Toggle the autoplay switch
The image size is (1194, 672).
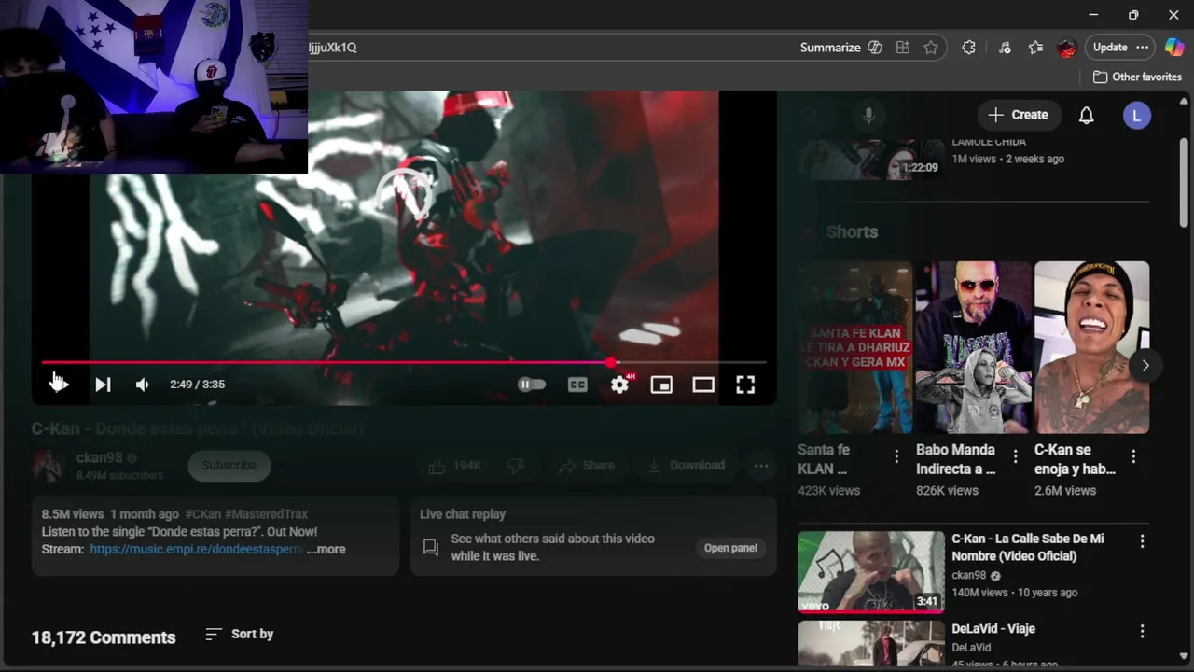pyautogui.click(x=532, y=385)
